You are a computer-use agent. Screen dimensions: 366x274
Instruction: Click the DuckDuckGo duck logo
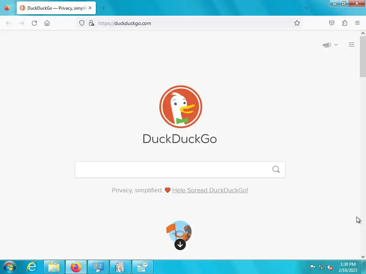point(180,107)
